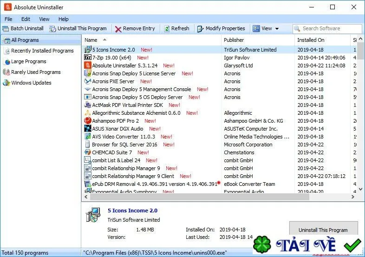Click the green Refresh icon
365x257 pixels.
point(167,29)
